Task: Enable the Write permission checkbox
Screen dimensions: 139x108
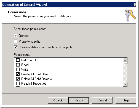Action: coord(18,70)
